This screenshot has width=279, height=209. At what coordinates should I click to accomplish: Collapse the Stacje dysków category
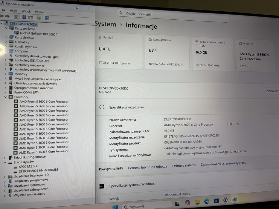pos(5,163)
